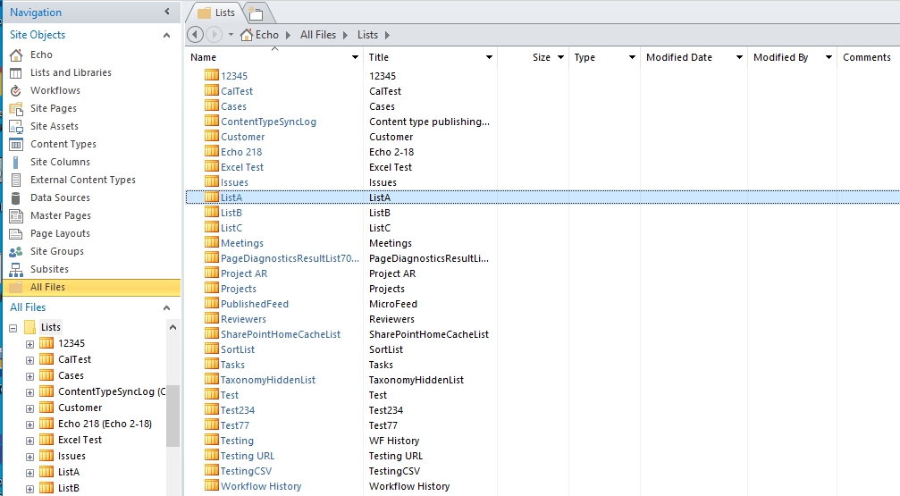Open the Test234 list link

238,410
